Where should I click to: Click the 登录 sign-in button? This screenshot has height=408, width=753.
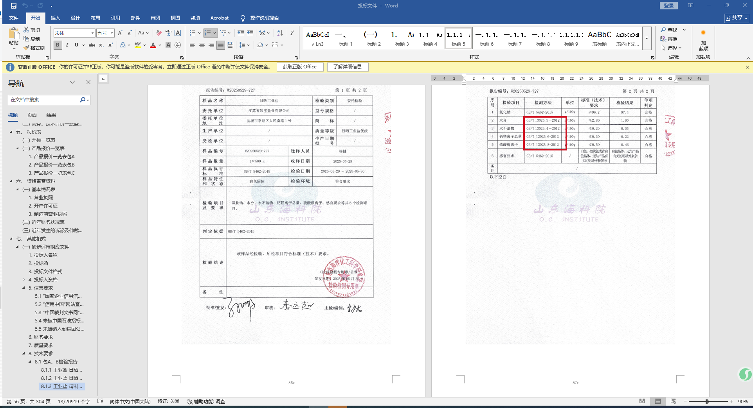668,5
